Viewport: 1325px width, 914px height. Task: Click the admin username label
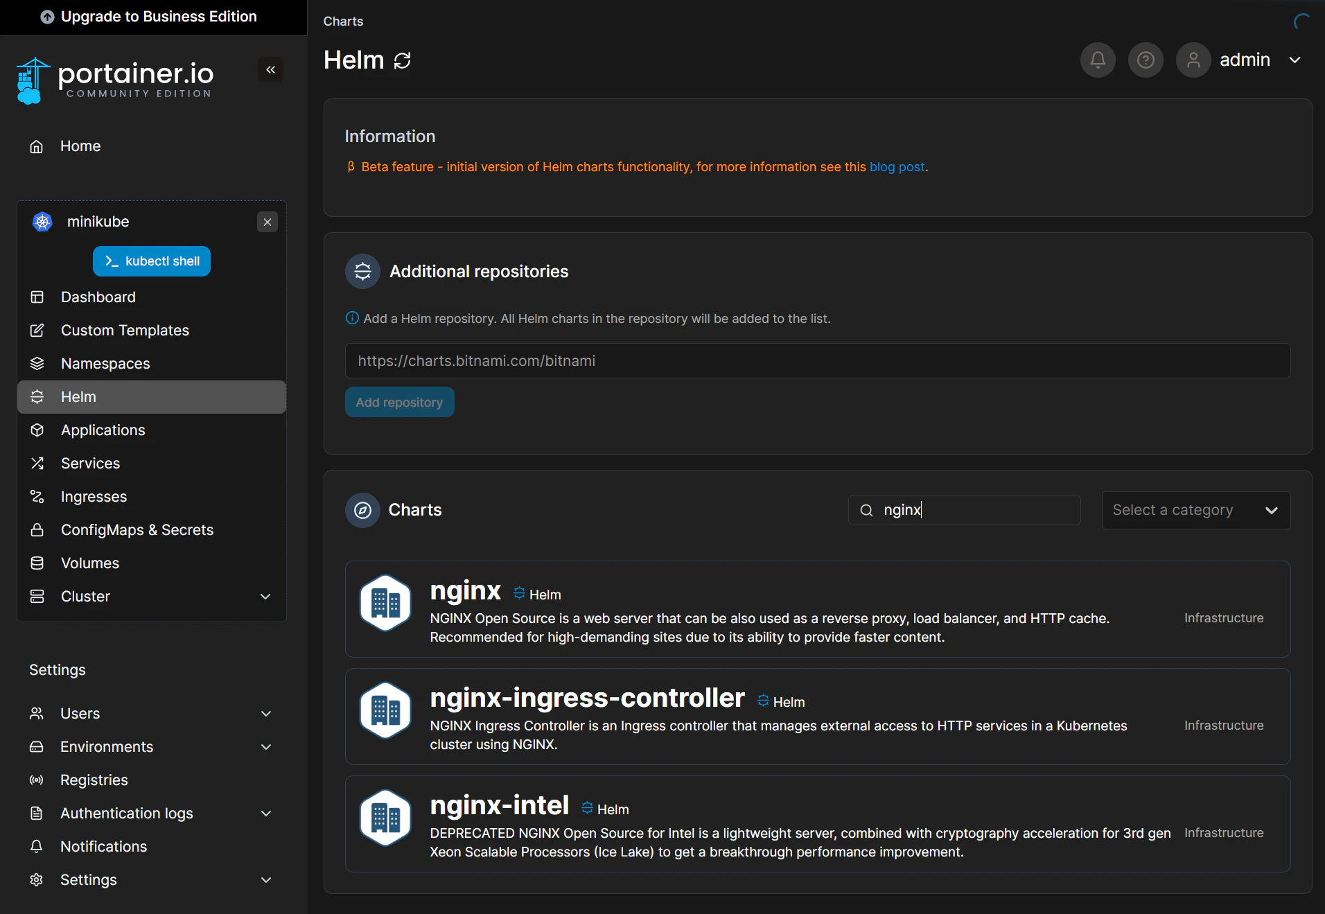coord(1245,60)
